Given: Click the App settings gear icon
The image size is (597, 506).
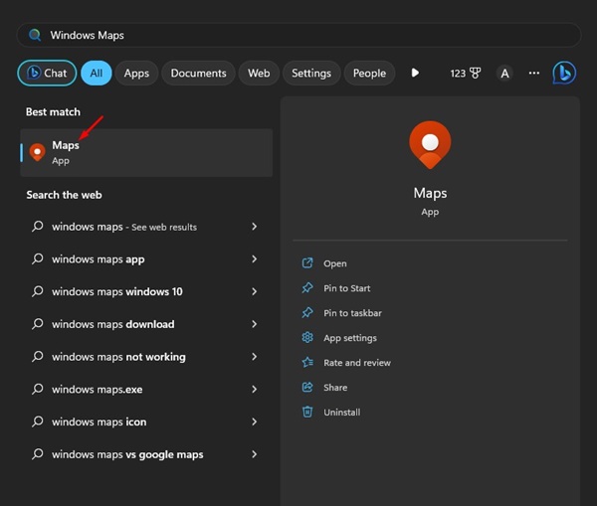Looking at the screenshot, I should point(307,337).
